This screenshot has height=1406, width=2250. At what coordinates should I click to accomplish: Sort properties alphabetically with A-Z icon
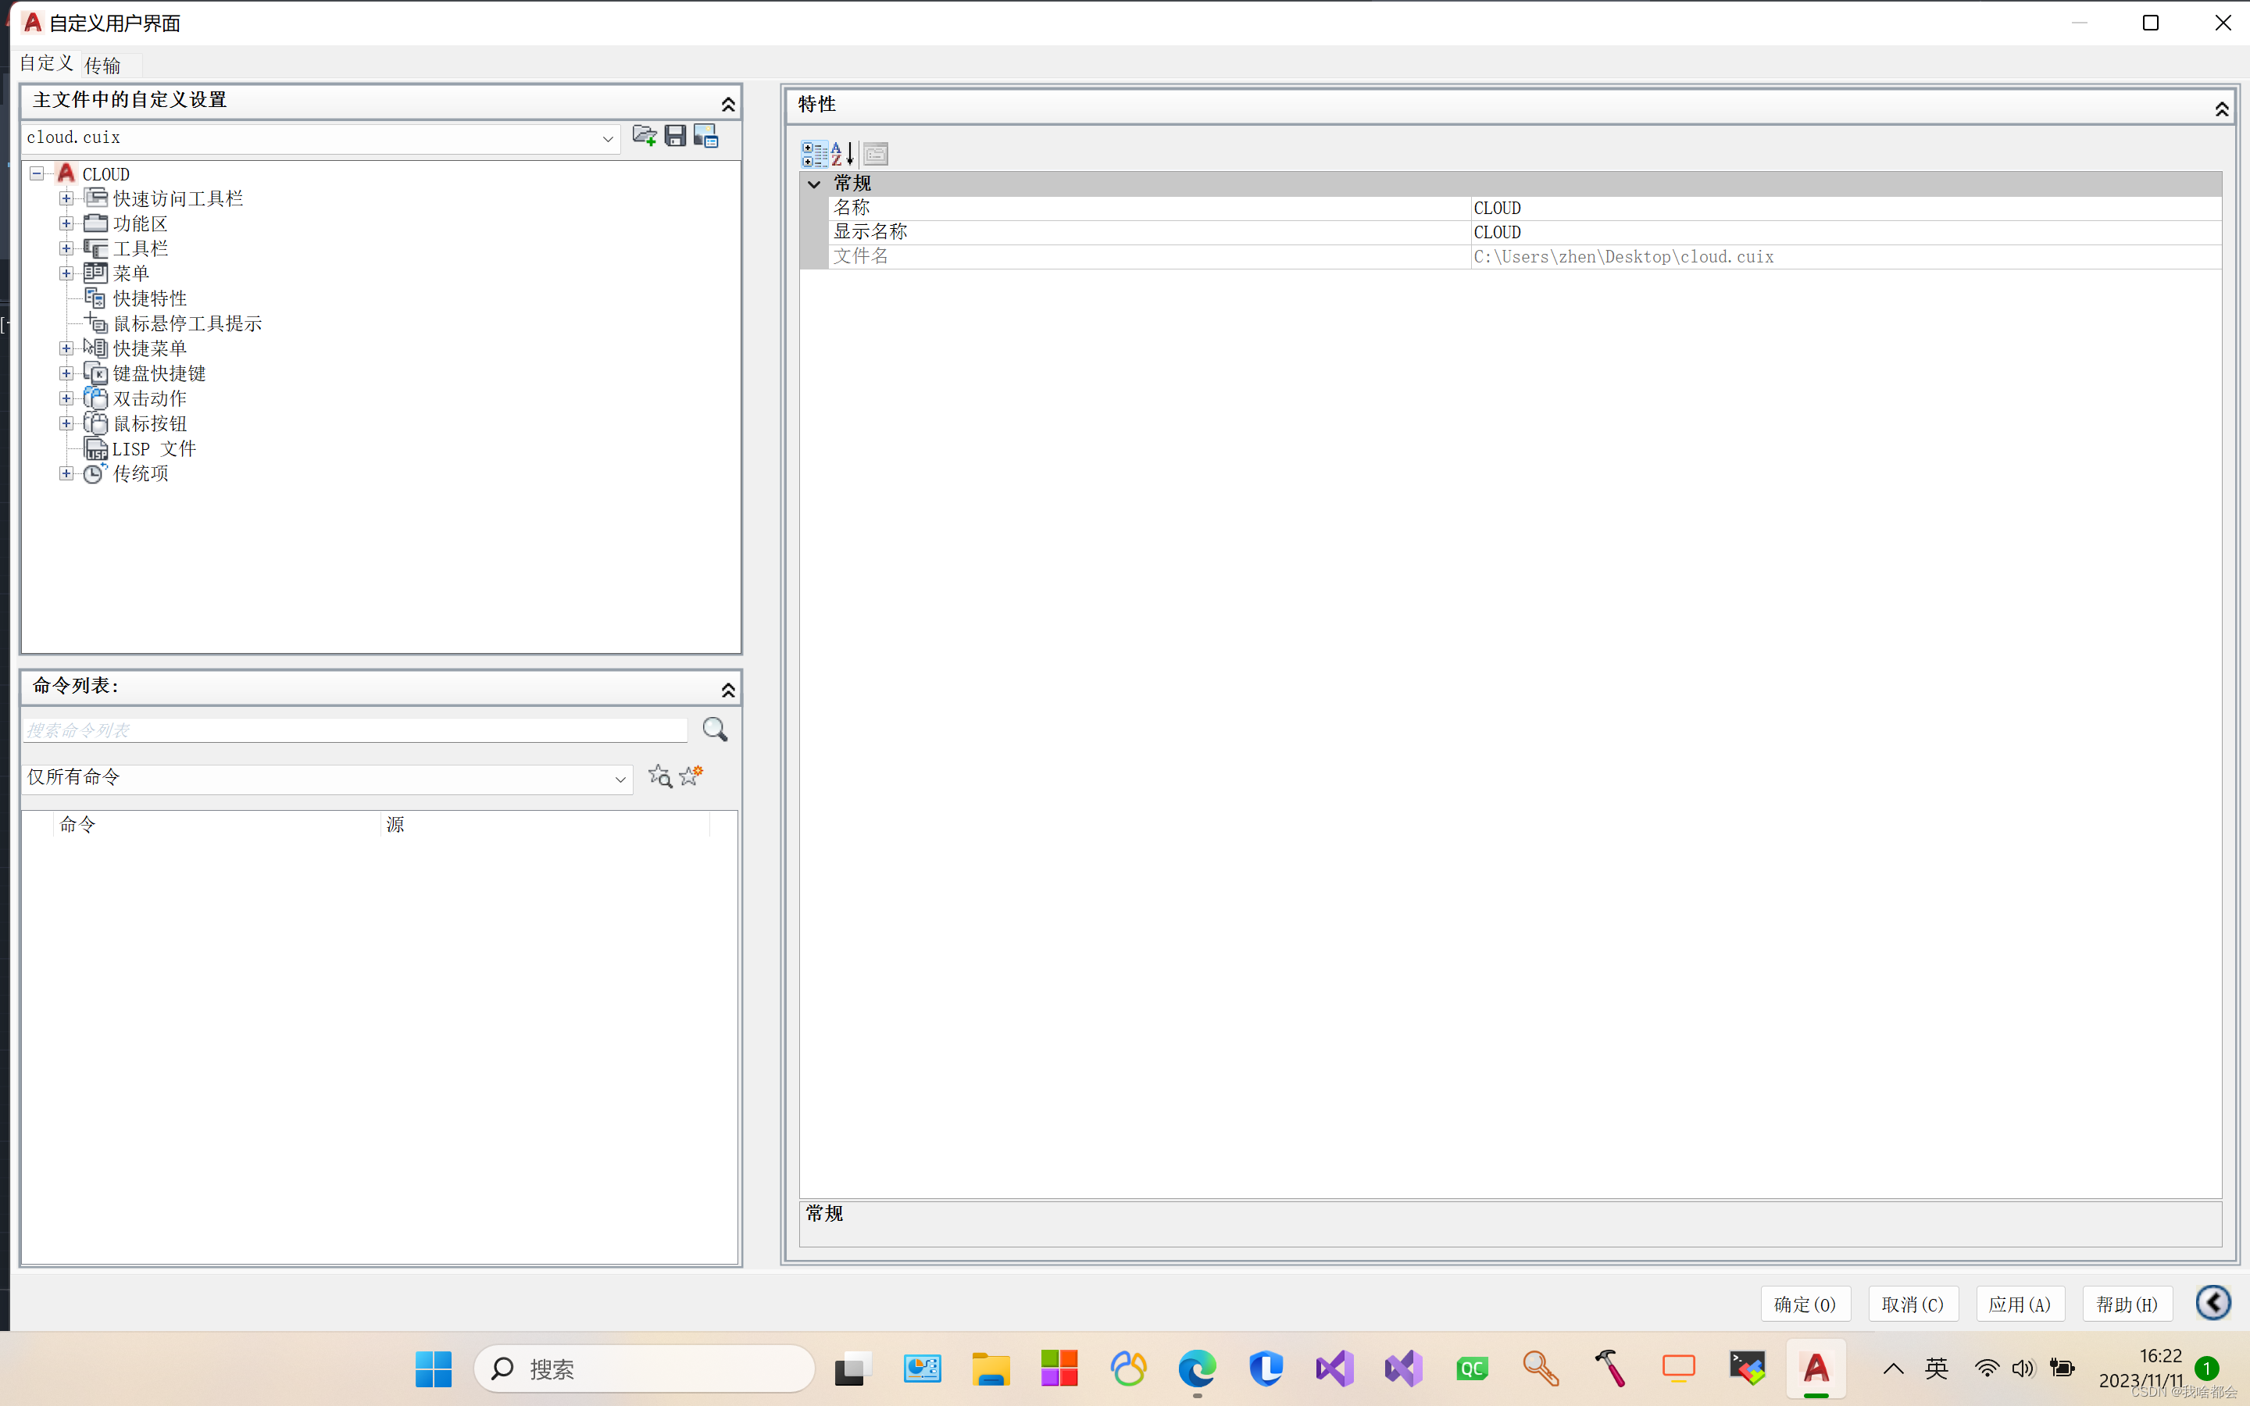[842, 153]
